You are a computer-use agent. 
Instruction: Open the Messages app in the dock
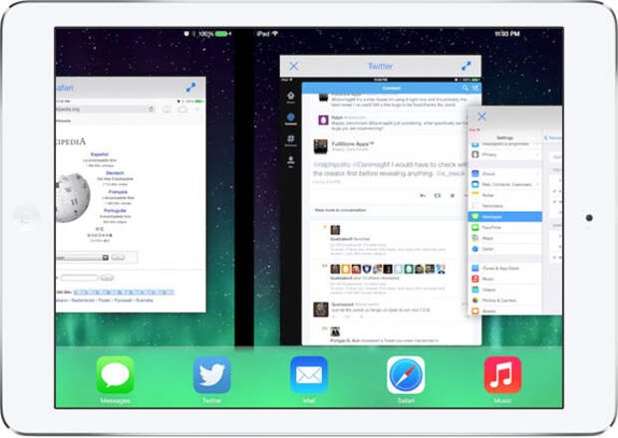(x=115, y=374)
